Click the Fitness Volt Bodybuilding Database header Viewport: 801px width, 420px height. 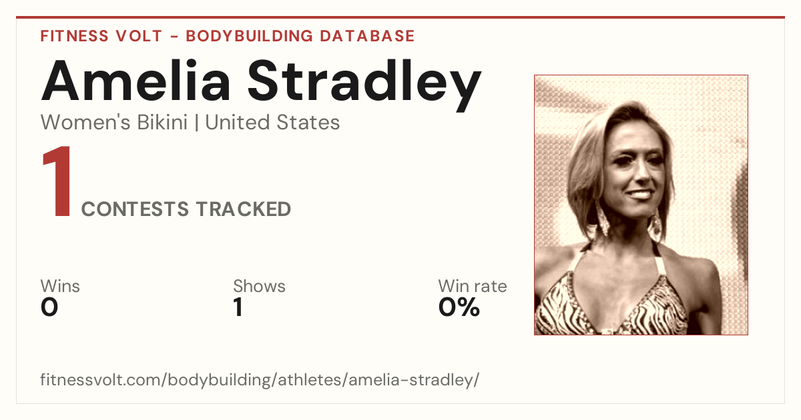tap(228, 36)
